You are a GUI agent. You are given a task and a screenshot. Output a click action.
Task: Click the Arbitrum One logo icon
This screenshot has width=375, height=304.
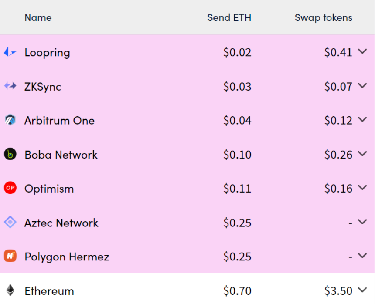click(x=10, y=120)
